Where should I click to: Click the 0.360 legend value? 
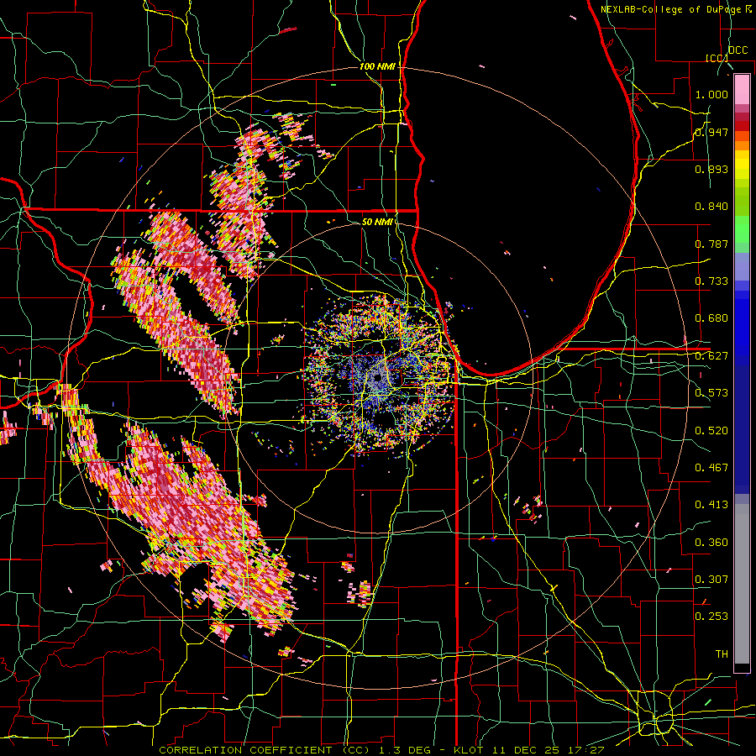pos(711,543)
